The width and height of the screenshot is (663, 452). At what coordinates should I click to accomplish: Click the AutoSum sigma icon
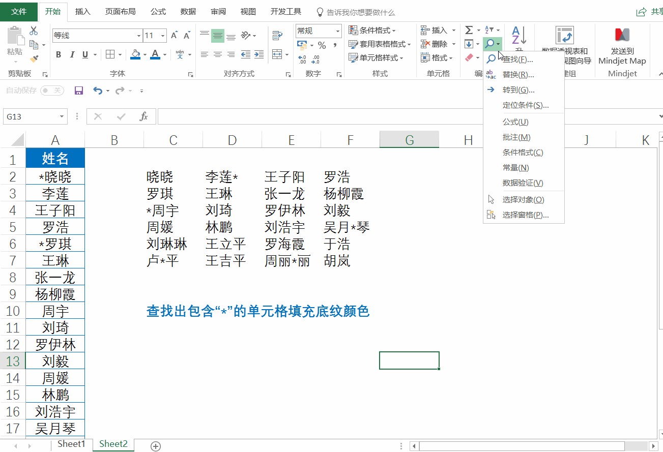(469, 30)
